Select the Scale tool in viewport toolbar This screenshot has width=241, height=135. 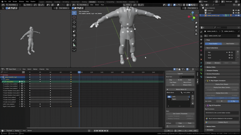point(74,31)
